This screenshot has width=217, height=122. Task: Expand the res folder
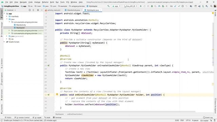pyautogui.click(x=7, y=39)
